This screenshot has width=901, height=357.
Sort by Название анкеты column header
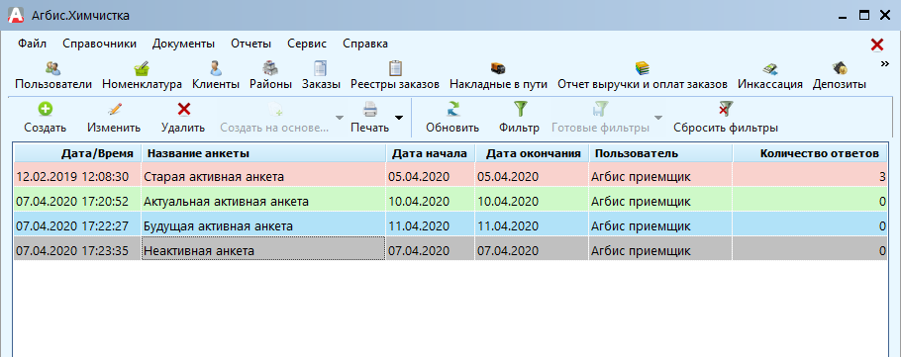point(263,153)
